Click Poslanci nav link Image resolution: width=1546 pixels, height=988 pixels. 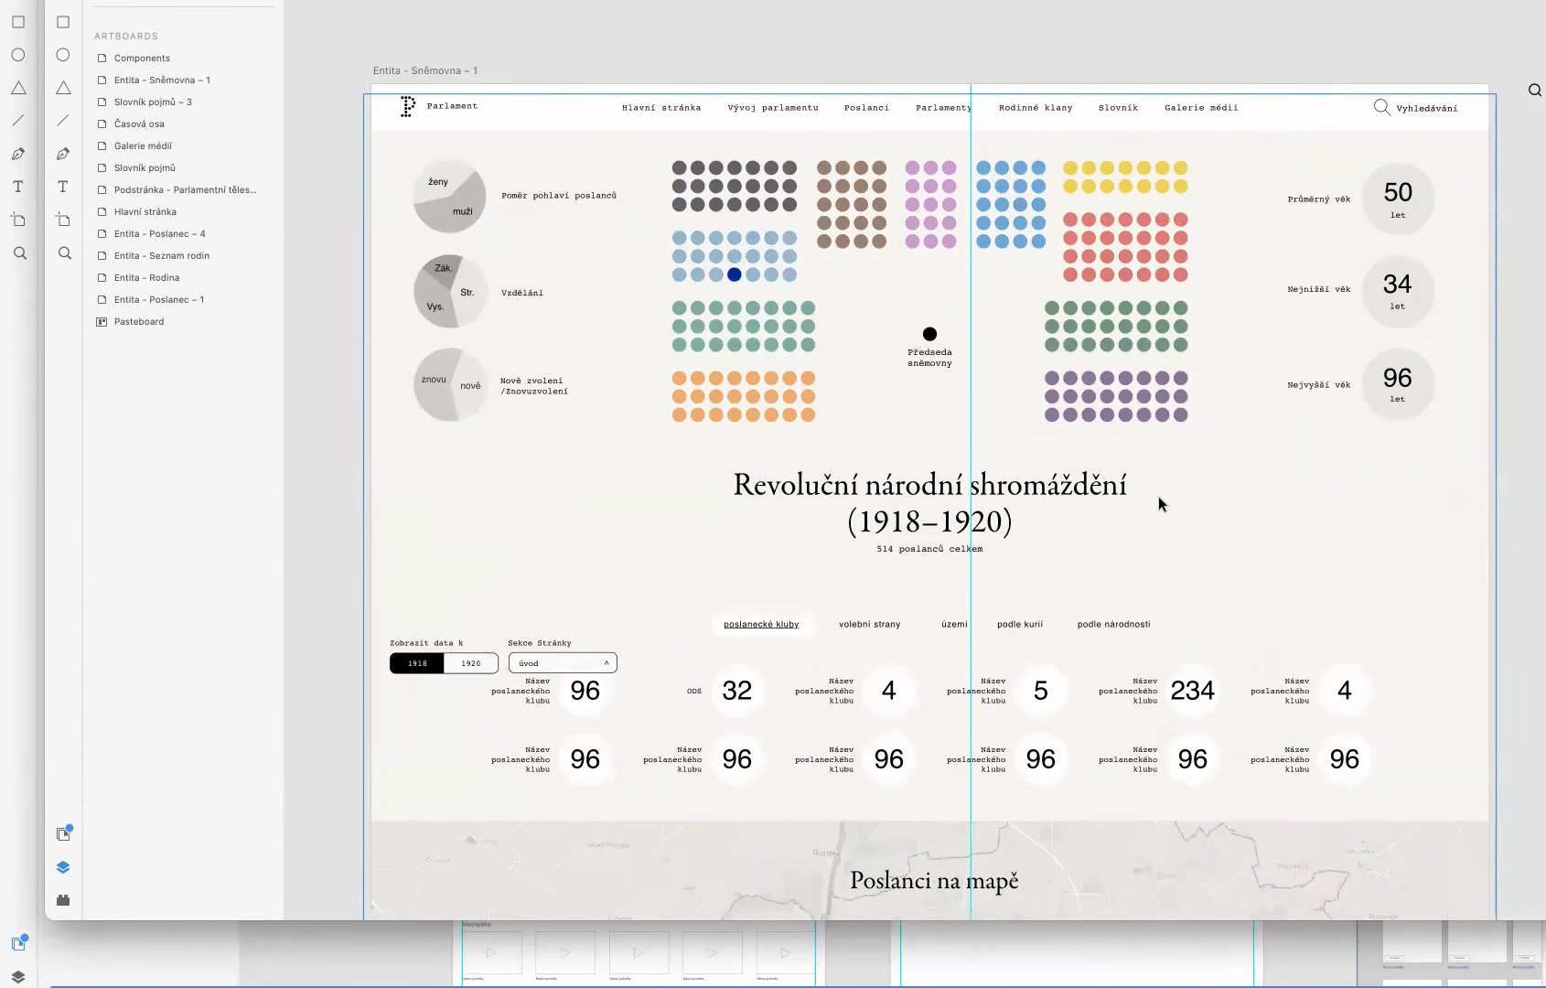coord(866,108)
